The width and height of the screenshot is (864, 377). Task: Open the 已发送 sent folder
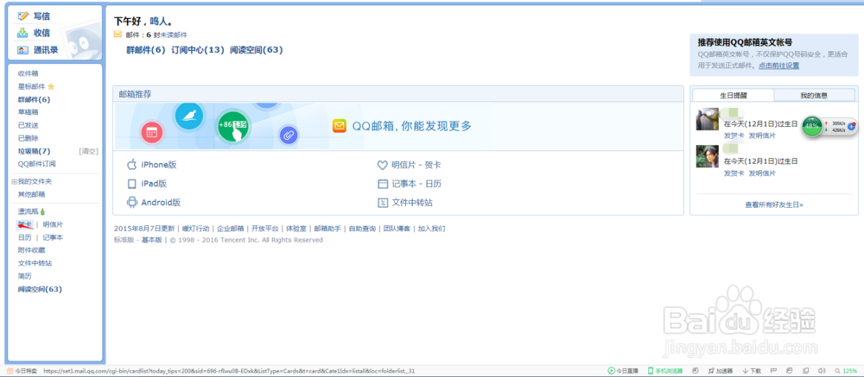point(29,125)
